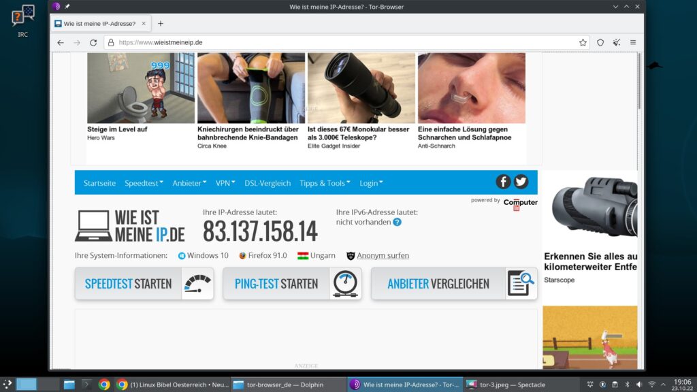Click the forward navigation arrow
The width and height of the screenshot is (697, 392).
point(77,43)
